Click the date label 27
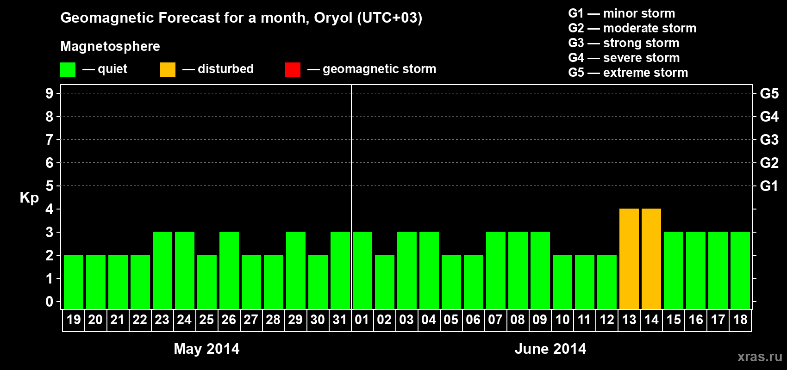The image size is (787, 370). coord(251,320)
